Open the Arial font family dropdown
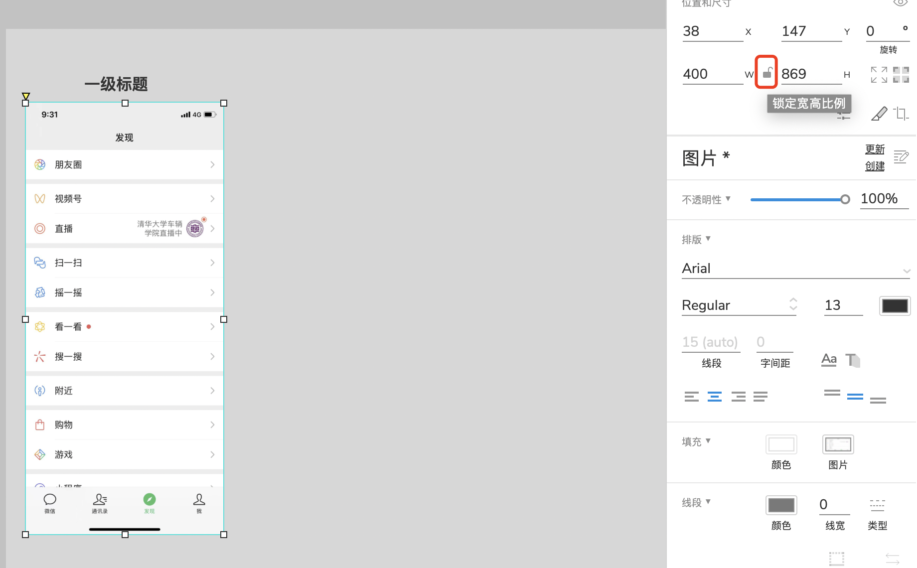This screenshot has width=917, height=568. [x=796, y=269]
